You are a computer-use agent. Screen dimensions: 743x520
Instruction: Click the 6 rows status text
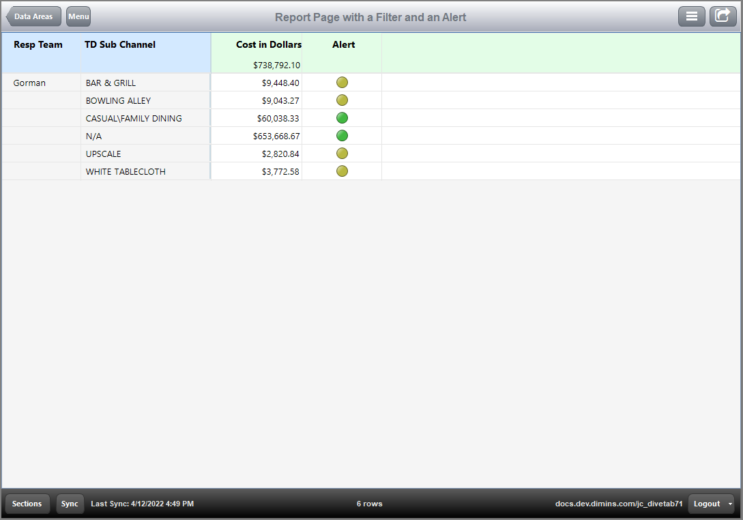pyautogui.click(x=370, y=504)
